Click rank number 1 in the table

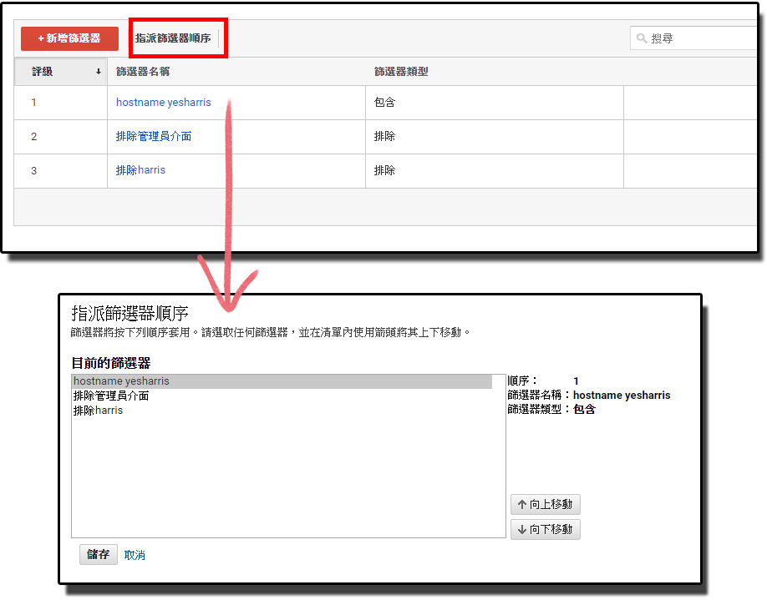click(34, 103)
